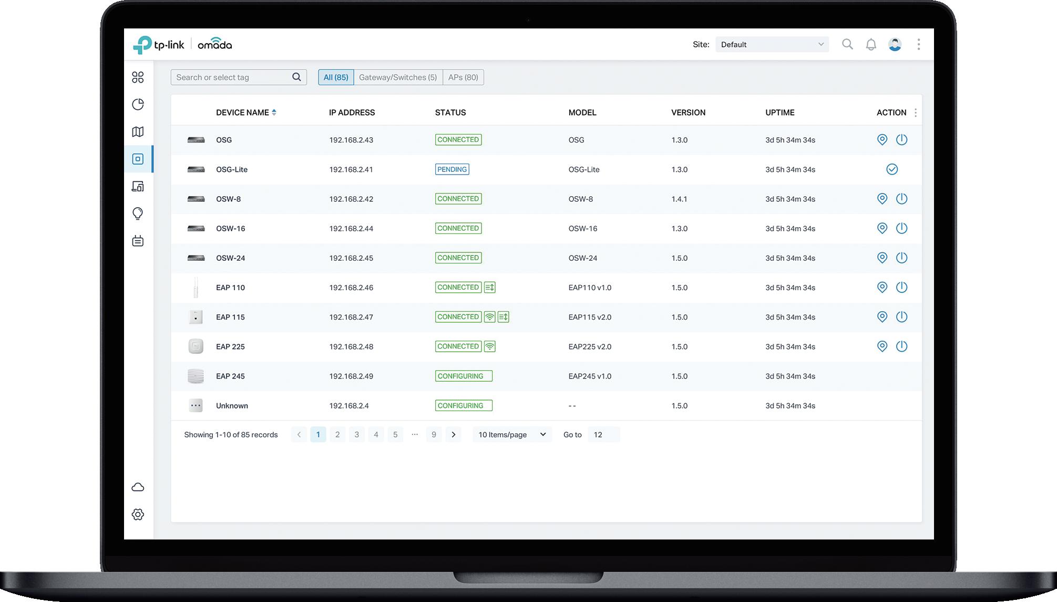The image size is (1057, 602).
Task: Open the notifications bell icon
Action: (871, 45)
